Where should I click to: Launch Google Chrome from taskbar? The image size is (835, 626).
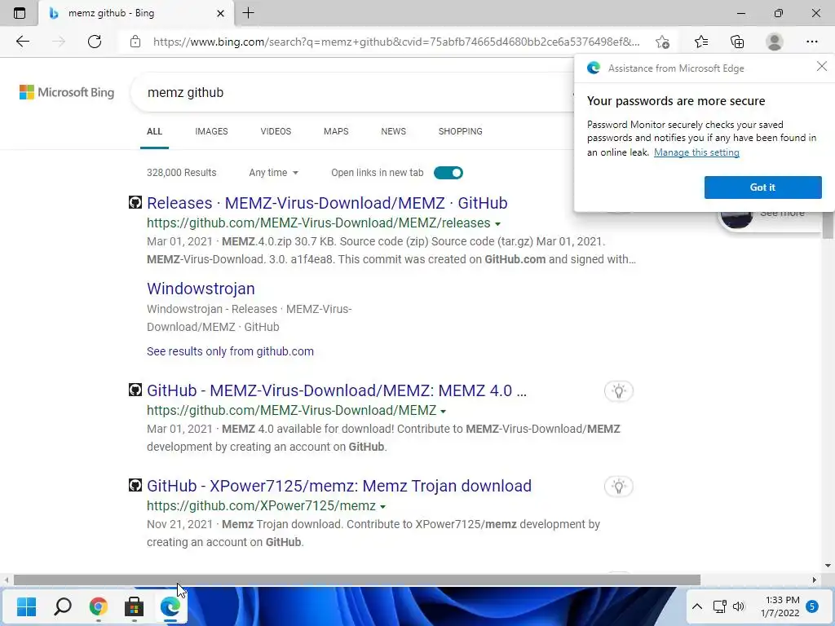click(98, 606)
